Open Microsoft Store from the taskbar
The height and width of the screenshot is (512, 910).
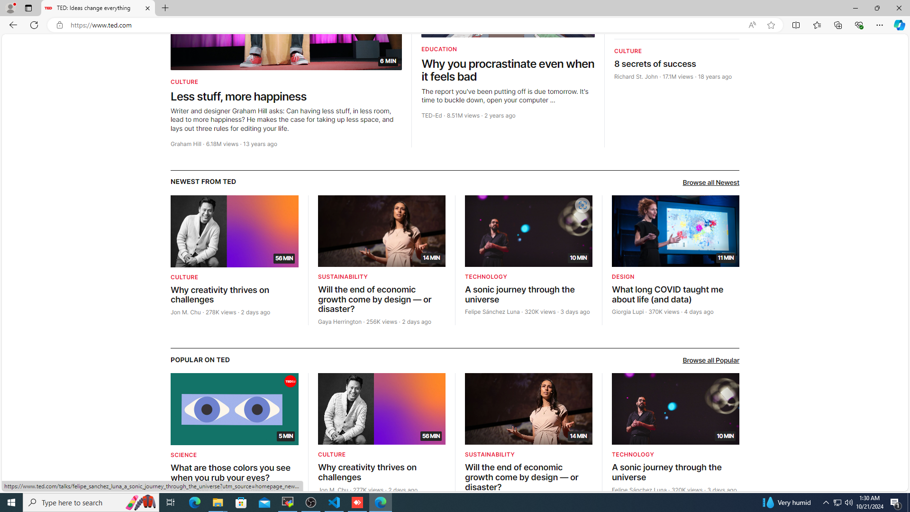coord(241,503)
